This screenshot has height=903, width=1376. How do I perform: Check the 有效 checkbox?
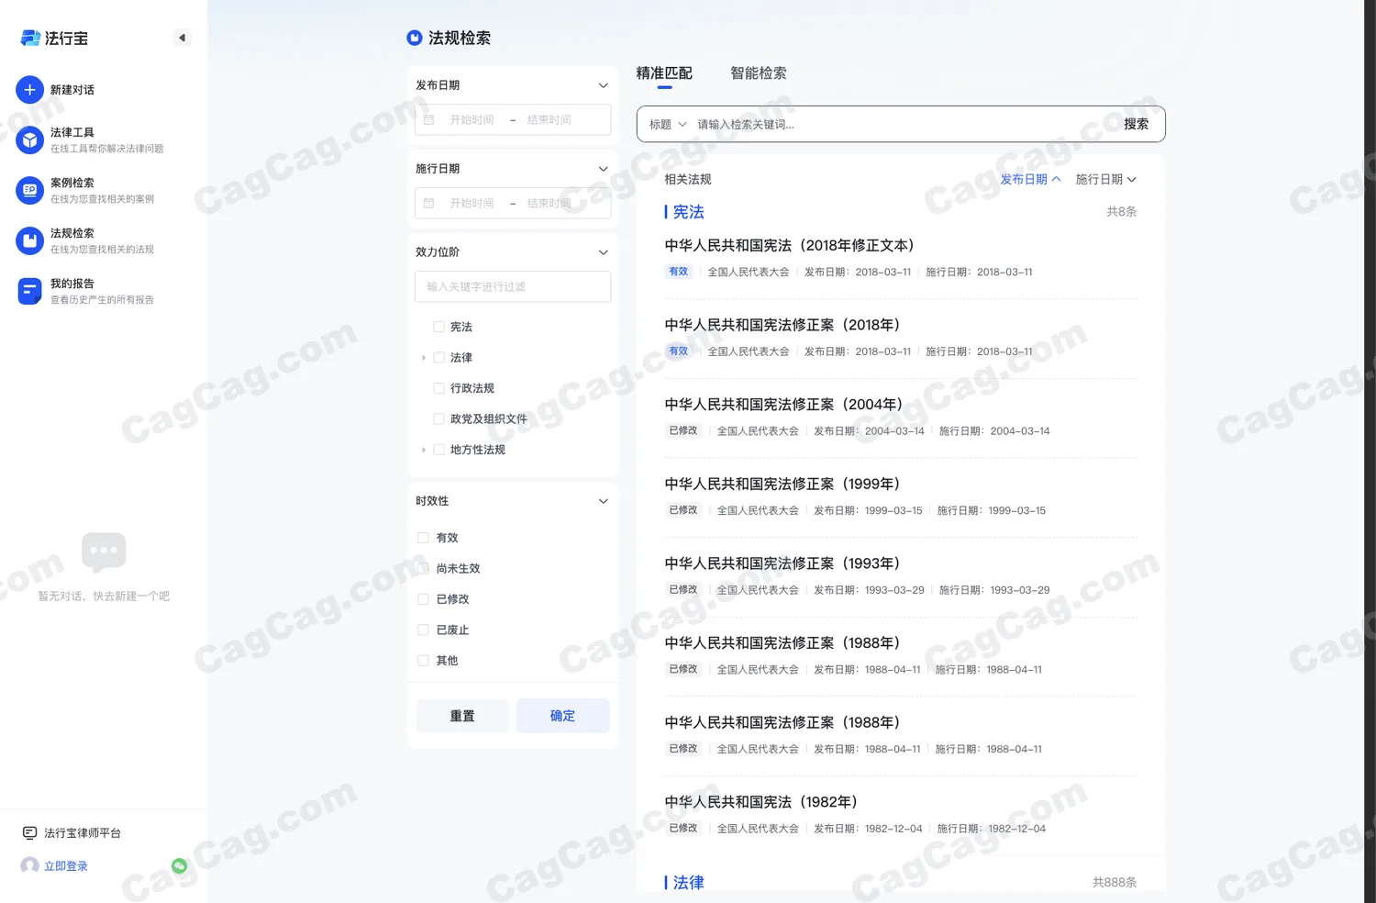(x=423, y=538)
